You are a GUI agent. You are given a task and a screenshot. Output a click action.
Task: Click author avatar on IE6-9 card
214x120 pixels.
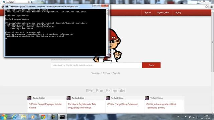pyautogui.click(x=147, y=98)
